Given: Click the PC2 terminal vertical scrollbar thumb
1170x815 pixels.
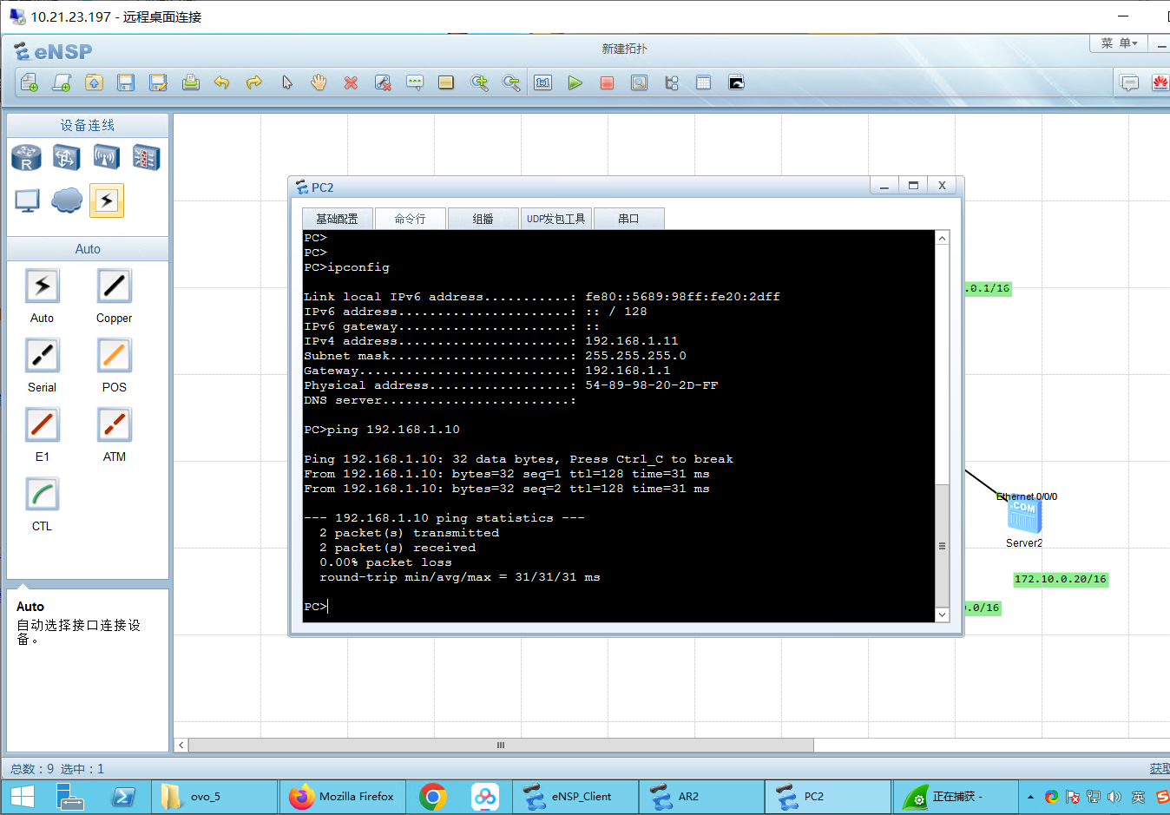Looking at the screenshot, I should [942, 545].
